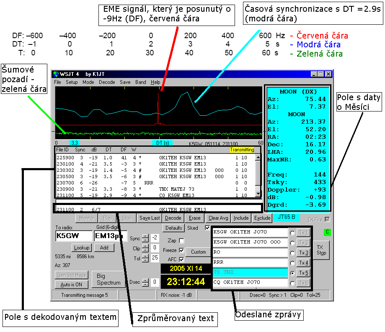Adjust the Tol stepper arrows
This screenshot has height=332, width=385.
pyautogui.click(x=145, y=258)
